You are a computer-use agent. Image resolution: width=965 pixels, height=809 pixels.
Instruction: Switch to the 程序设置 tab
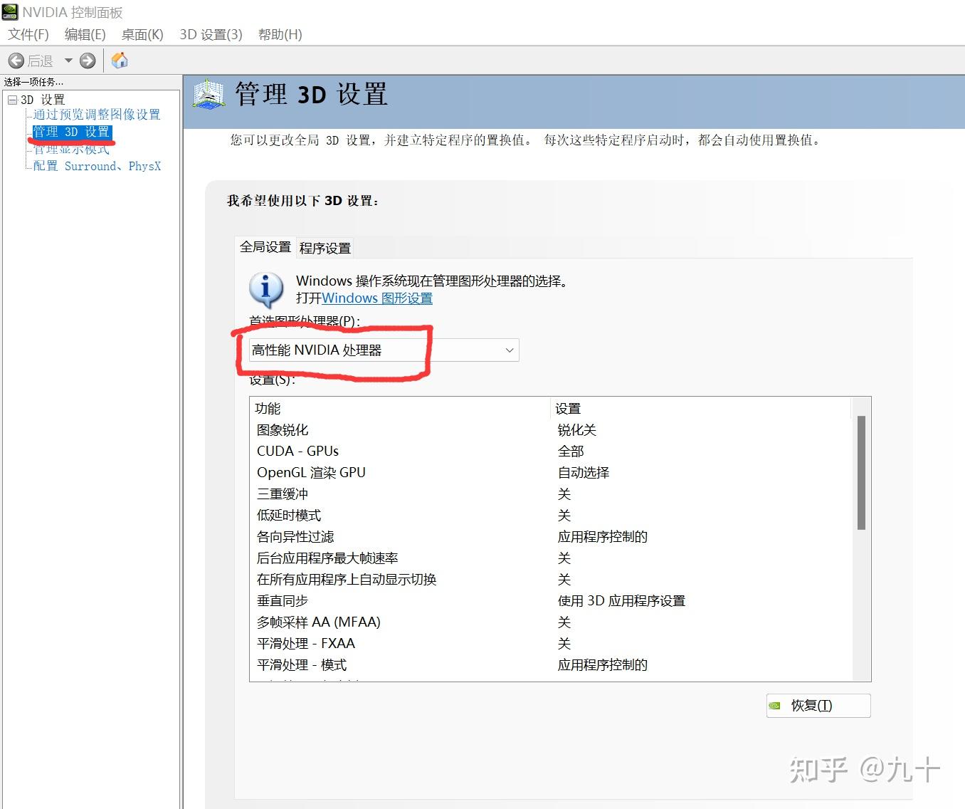click(325, 248)
